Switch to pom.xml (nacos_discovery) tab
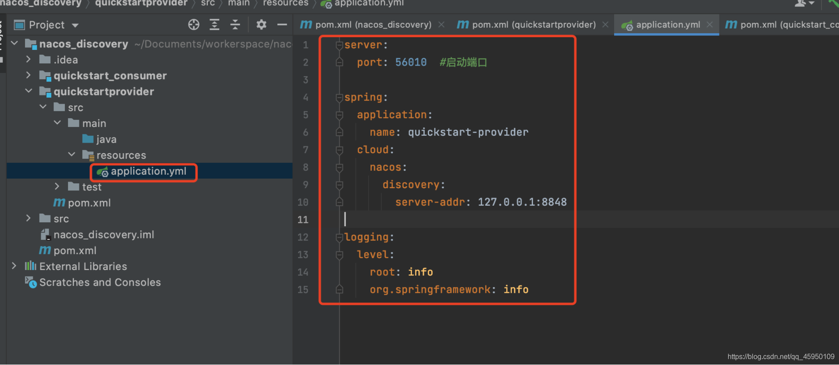Screen dimensions: 839x365 373,25
